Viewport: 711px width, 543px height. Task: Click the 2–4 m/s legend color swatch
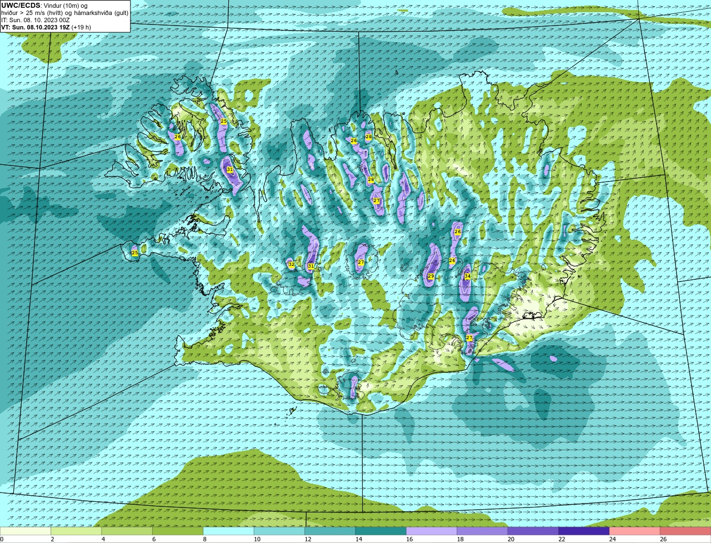coord(76,531)
